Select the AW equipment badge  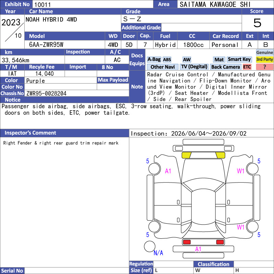click(x=187, y=60)
